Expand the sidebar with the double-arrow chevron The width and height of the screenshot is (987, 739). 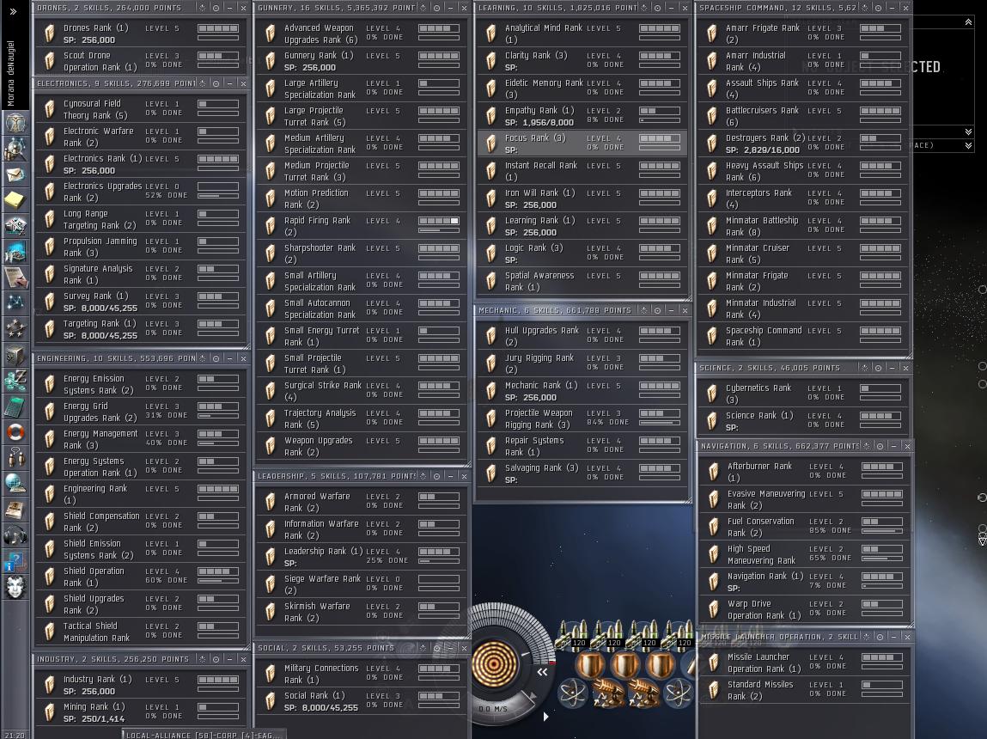pyautogui.click(x=13, y=11)
